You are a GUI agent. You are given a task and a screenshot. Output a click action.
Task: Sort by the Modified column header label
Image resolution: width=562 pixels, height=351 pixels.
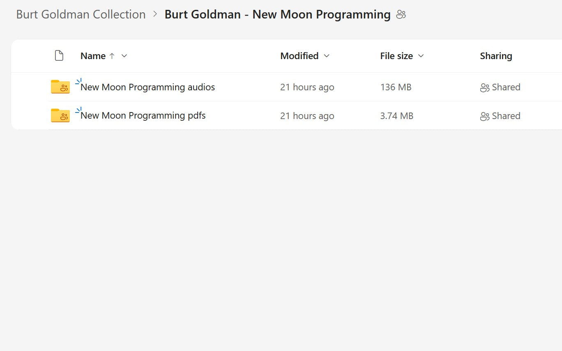(299, 56)
